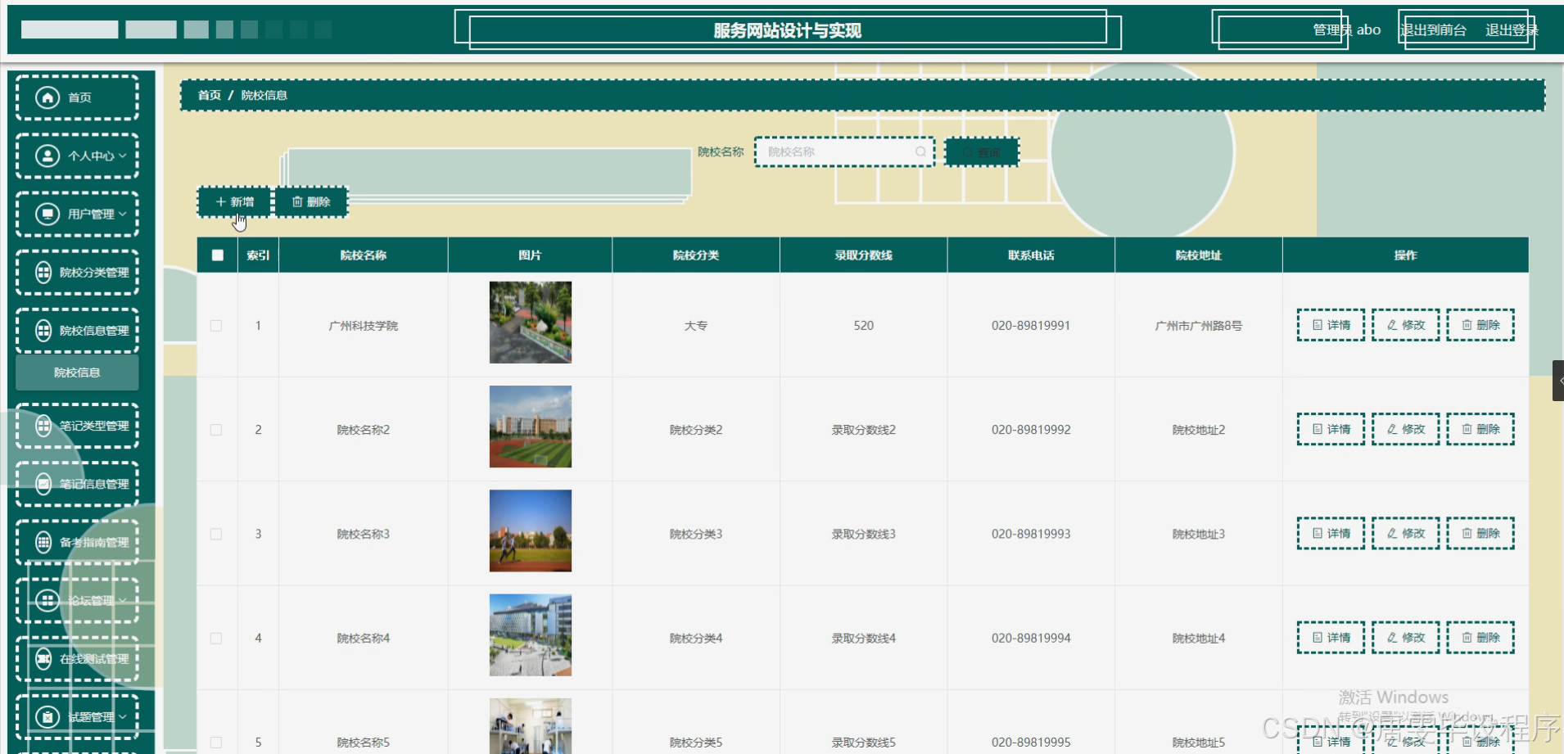Click 修改 button for 院校名称2 row
The width and height of the screenshot is (1564, 754).
1405,429
